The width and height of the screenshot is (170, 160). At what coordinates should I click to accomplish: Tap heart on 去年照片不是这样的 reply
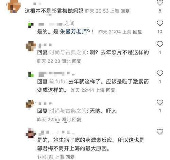click(160, 44)
